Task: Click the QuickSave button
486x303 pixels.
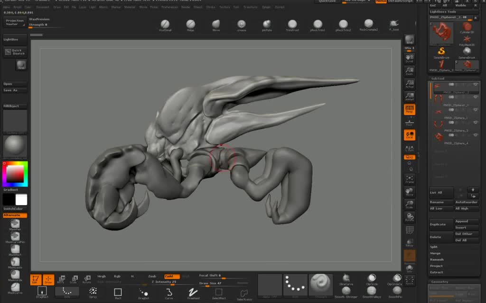Action: click(x=327, y=1)
